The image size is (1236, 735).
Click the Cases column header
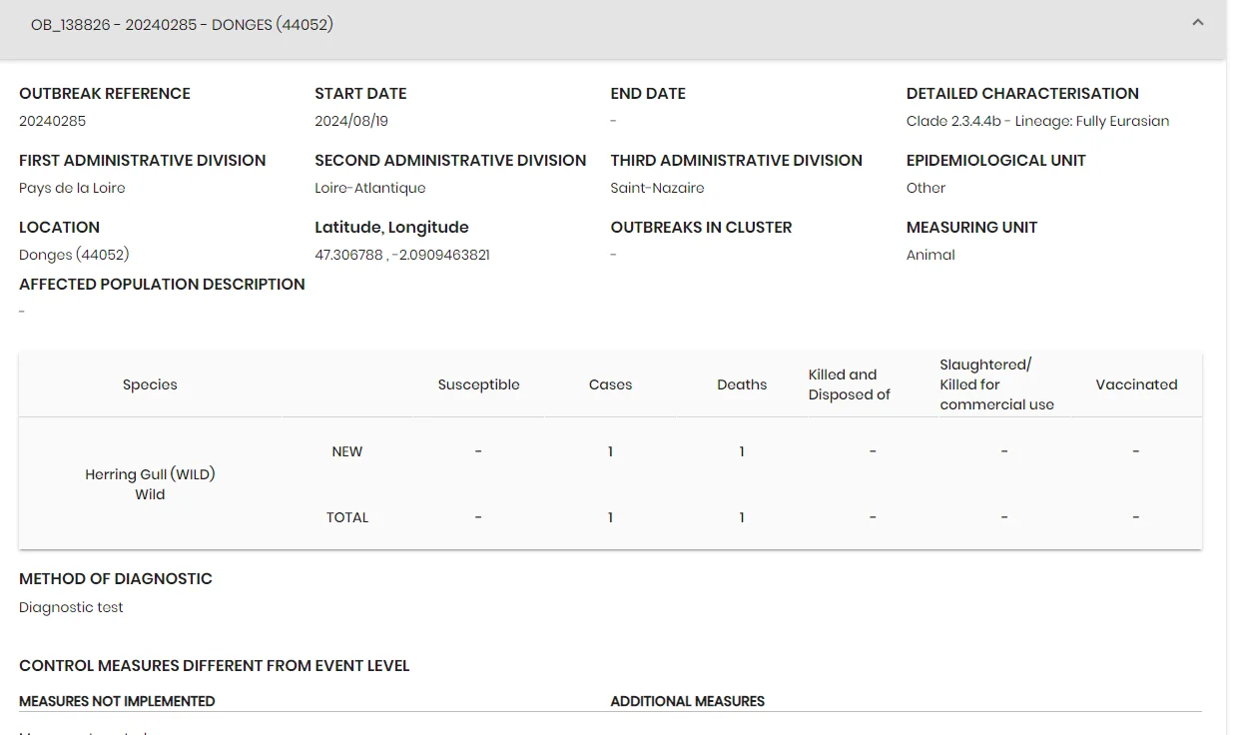[x=610, y=384]
